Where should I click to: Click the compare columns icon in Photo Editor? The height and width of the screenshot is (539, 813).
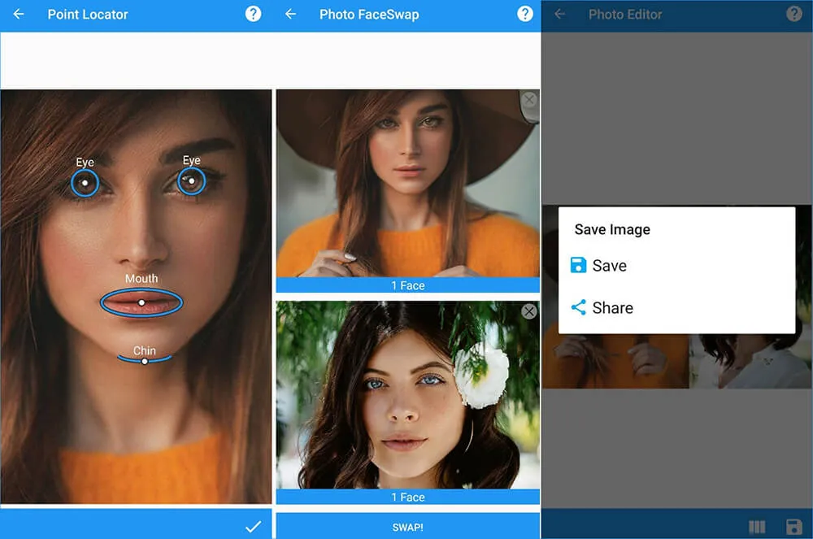tap(757, 527)
